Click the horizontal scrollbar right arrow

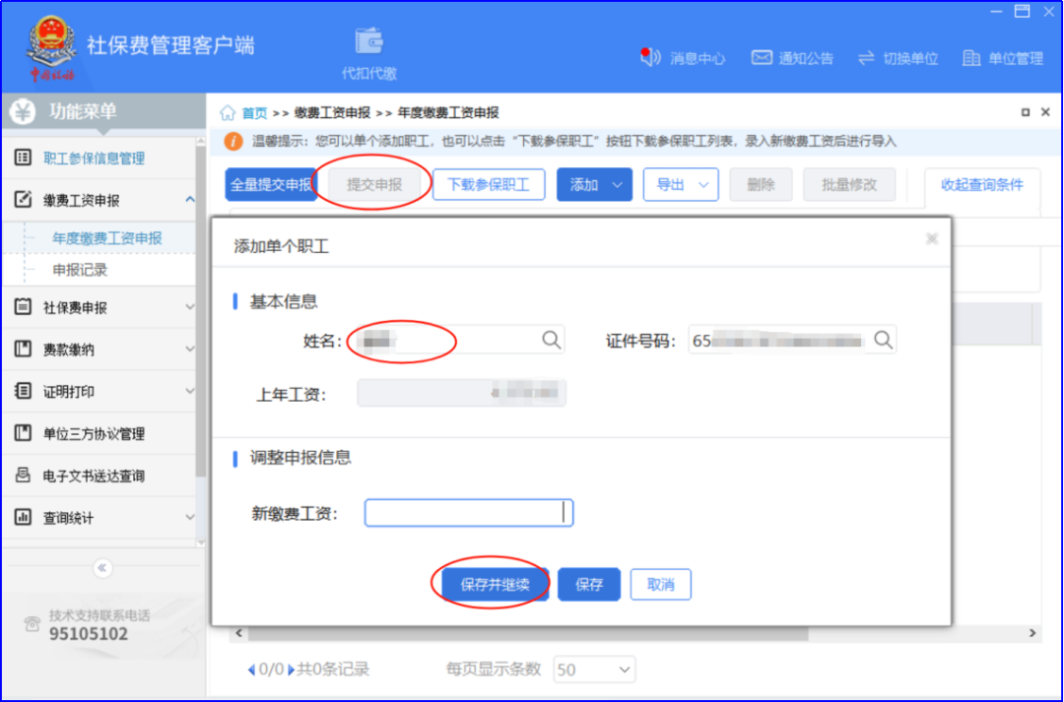pos(1032,633)
